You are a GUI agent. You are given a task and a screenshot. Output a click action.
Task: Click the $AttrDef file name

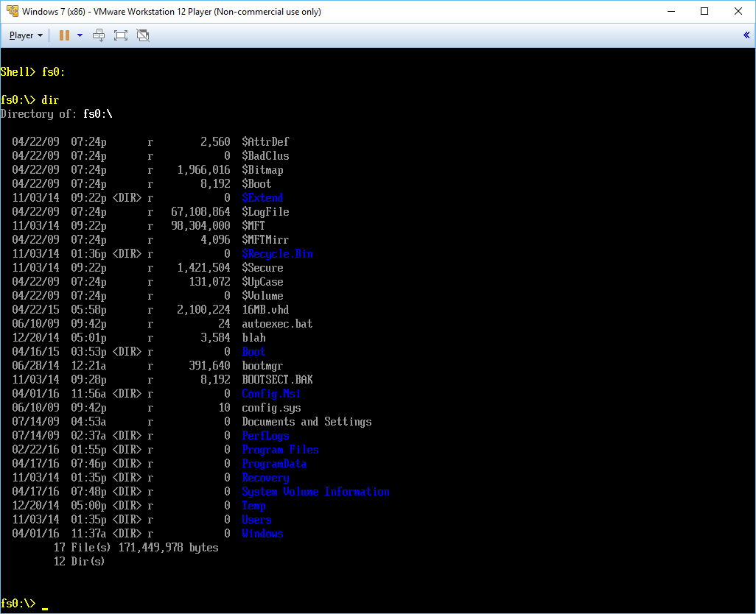(x=265, y=141)
